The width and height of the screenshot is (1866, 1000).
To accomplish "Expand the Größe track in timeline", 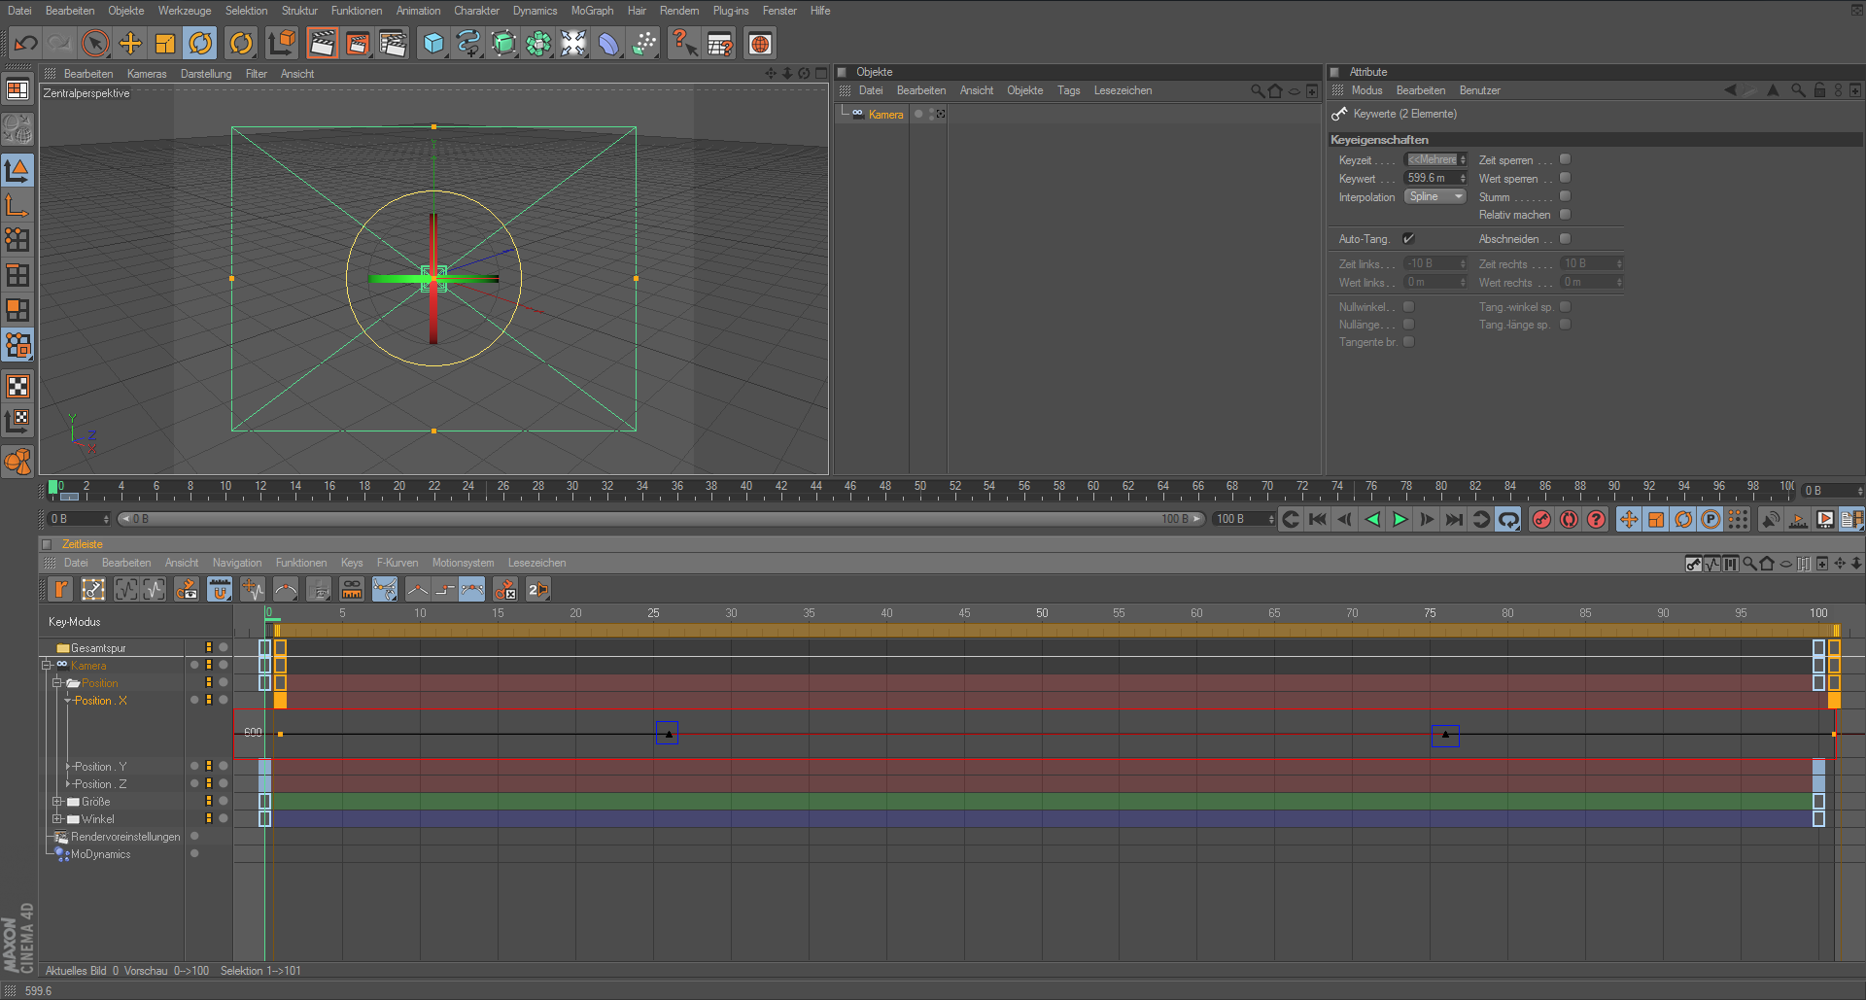I will [57, 802].
